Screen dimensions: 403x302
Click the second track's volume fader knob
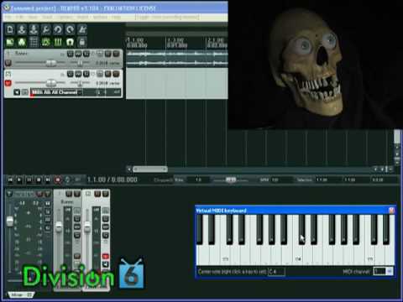click(51, 83)
